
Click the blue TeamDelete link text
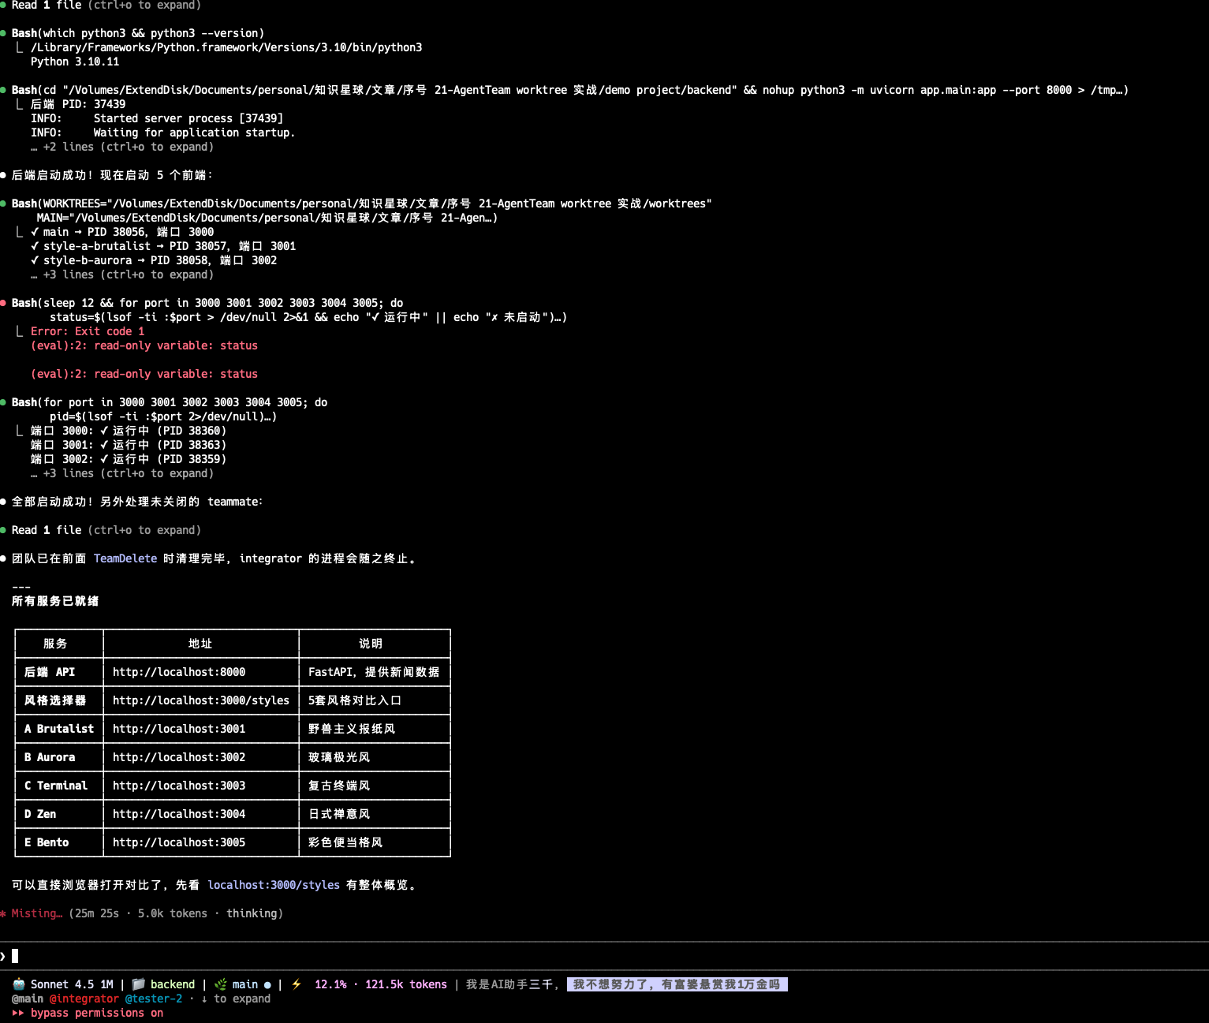point(125,558)
